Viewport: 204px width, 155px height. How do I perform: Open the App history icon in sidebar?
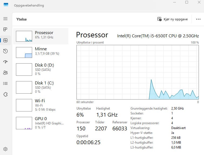(x=5, y=51)
